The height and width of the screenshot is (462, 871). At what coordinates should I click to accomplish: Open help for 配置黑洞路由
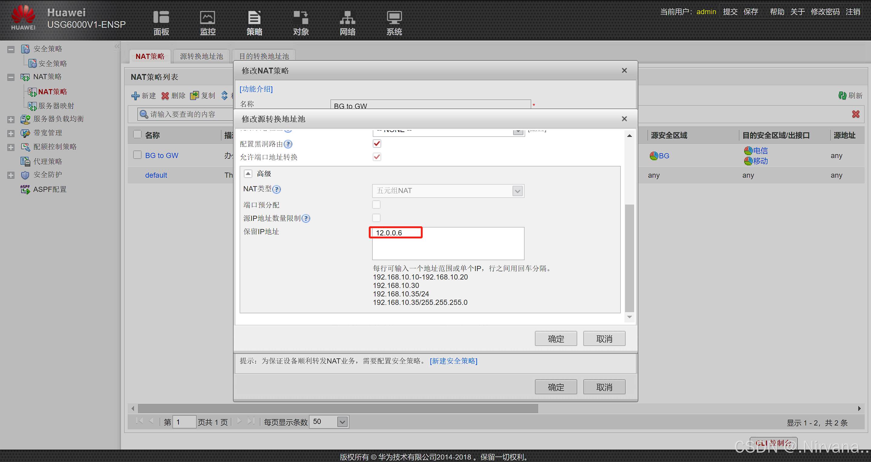pos(288,144)
